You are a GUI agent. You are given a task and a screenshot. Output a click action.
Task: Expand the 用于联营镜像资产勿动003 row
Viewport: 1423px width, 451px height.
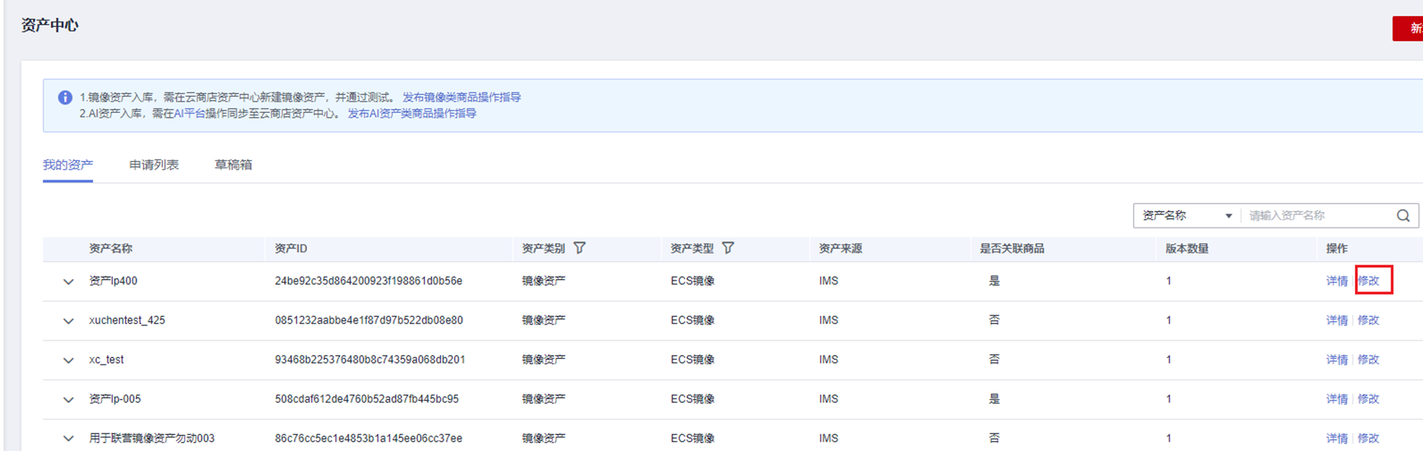pyautogui.click(x=69, y=439)
